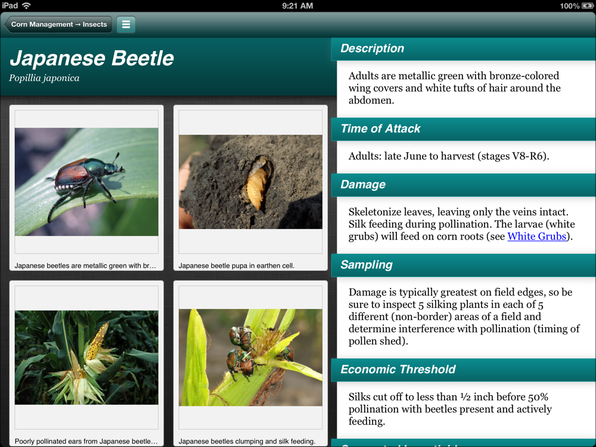The height and width of the screenshot is (447, 596).
Task: Select the Economic Threshold section header
Action: point(463,370)
